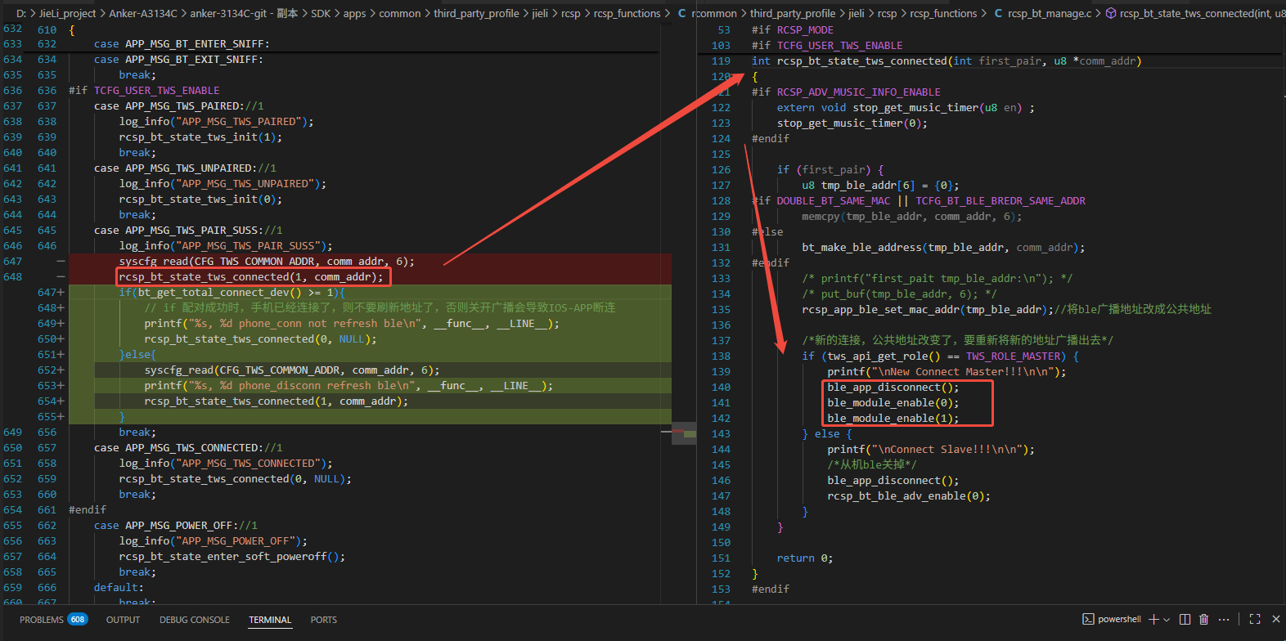Image resolution: width=1286 pixels, height=641 pixels.
Task: Open the JieLi_project breadcrumb folder
Action: tap(67, 14)
